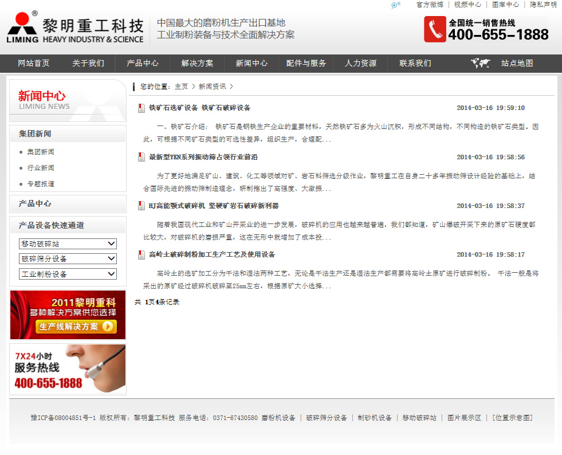Open the 行业新闻 sidebar link
Viewport: 562px width, 455px height.
41,168
